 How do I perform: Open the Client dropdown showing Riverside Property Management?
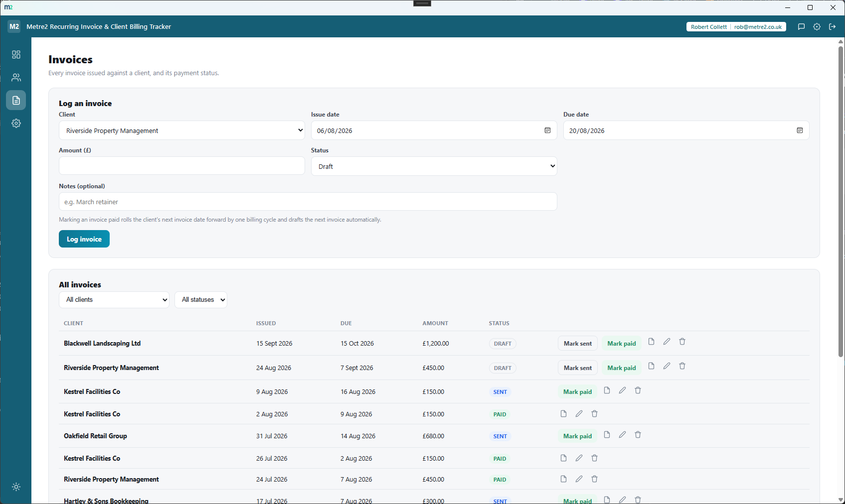point(182,130)
